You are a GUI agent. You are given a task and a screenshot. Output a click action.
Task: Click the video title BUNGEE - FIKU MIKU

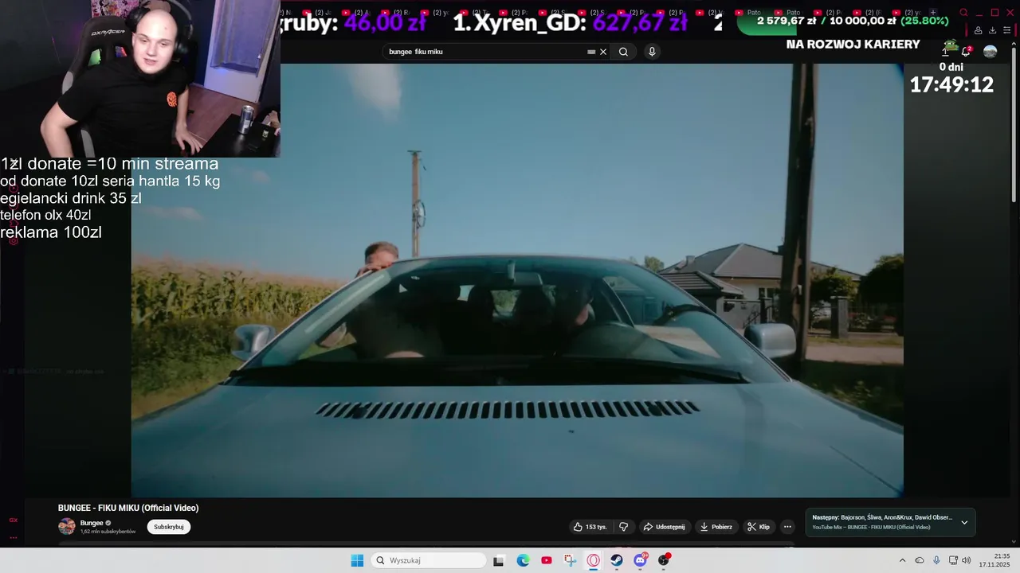128,508
